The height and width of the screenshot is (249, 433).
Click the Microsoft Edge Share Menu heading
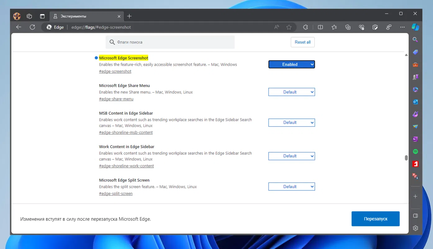click(124, 86)
